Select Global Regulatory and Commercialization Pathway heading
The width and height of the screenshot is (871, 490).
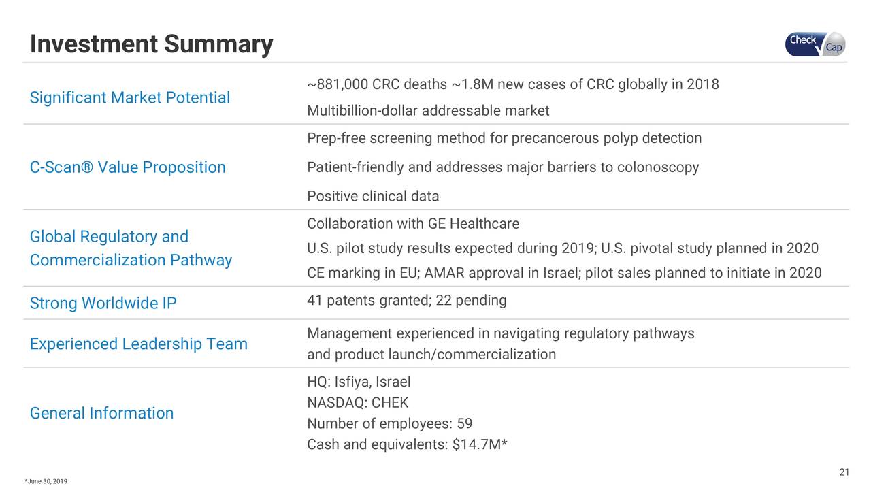(131, 248)
